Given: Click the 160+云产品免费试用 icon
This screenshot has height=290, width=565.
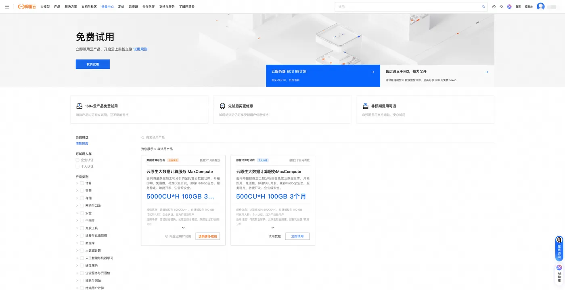Looking at the screenshot, I should pos(80,106).
